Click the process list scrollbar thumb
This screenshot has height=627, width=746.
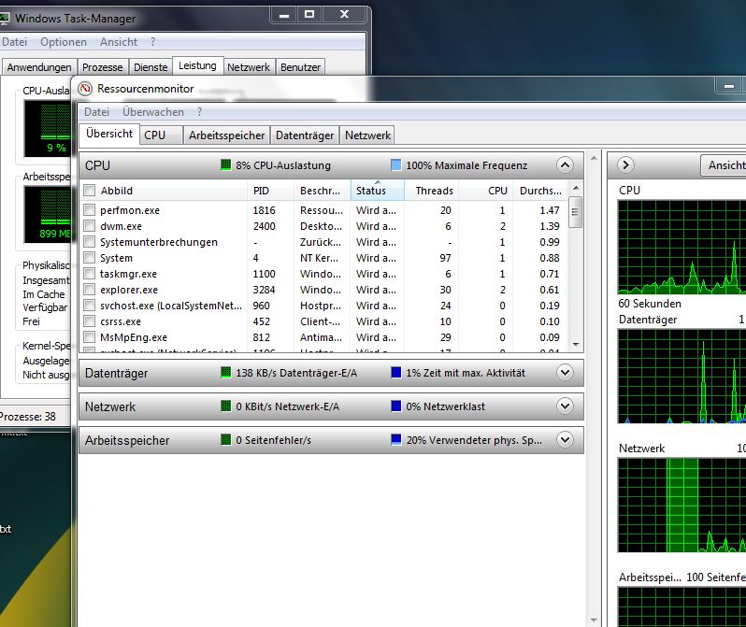(576, 212)
